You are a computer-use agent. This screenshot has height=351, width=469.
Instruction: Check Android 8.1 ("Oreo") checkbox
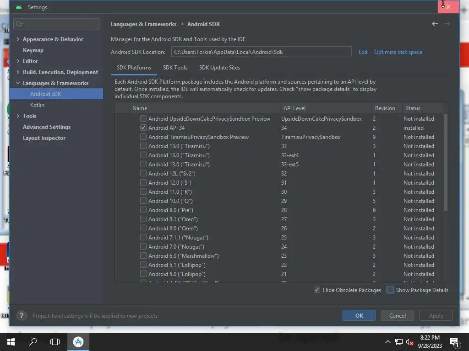(x=143, y=219)
